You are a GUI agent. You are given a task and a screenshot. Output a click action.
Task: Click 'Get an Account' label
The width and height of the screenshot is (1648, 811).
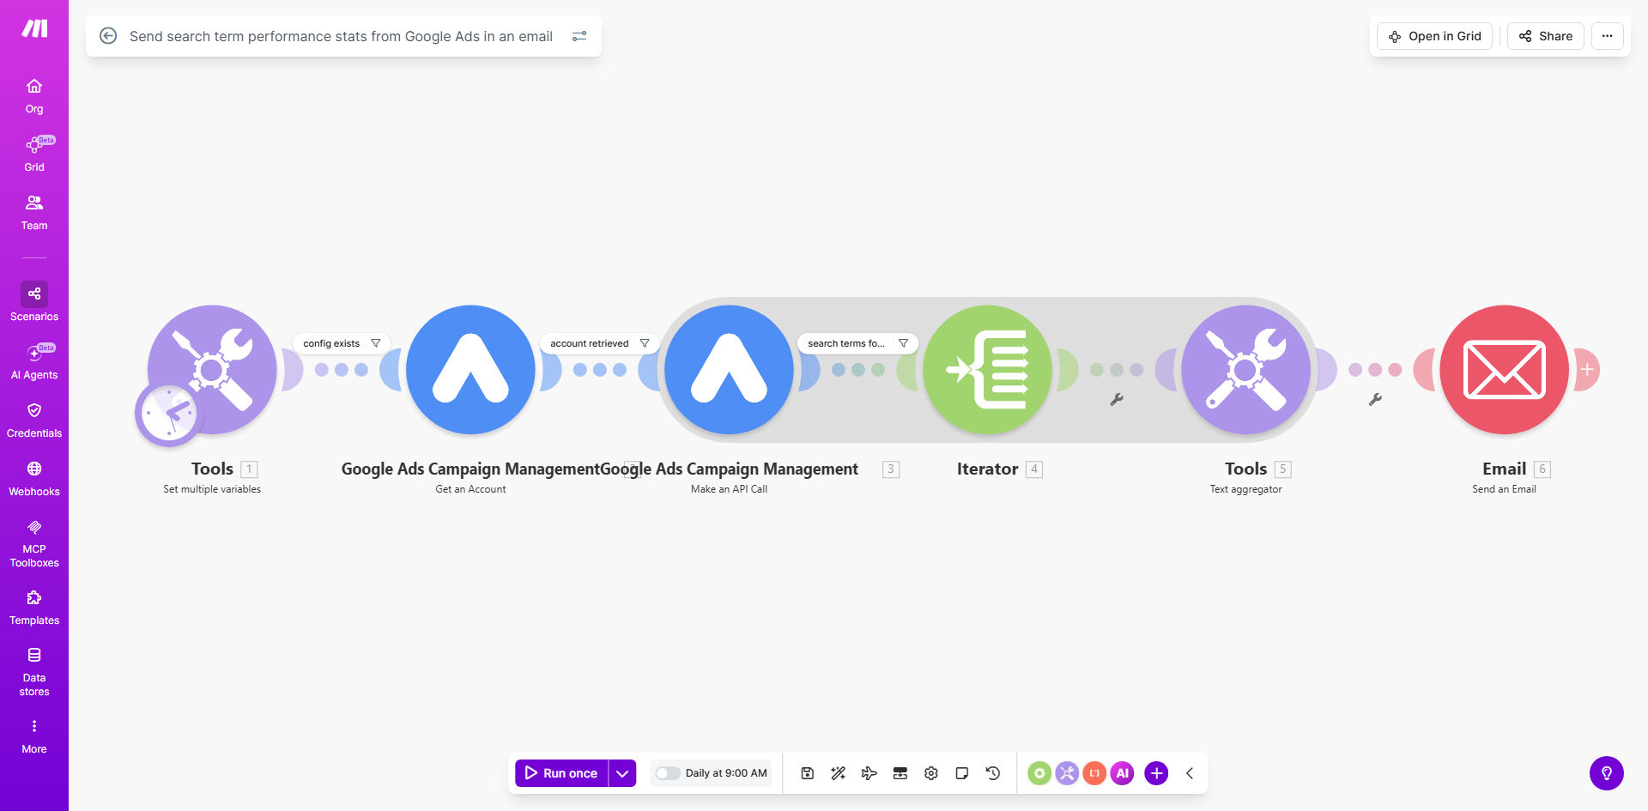click(x=470, y=489)
